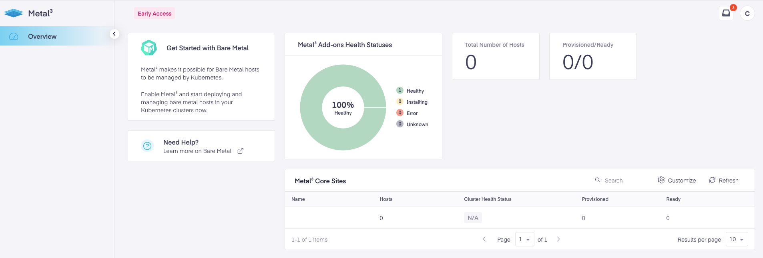Click the Metal³ Core Sites title
The width and height of the screenshot is (763, 258).
click(320, 181)
